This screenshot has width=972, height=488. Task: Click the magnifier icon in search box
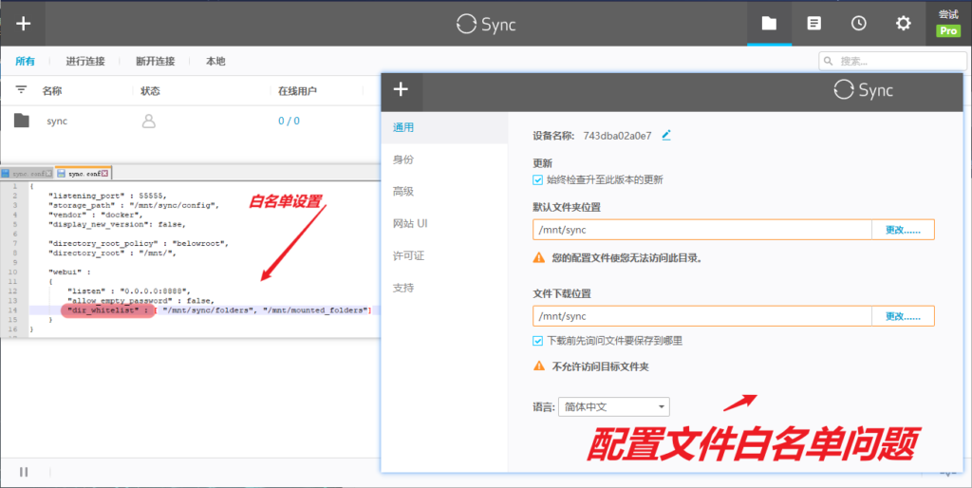click(829, 62)
